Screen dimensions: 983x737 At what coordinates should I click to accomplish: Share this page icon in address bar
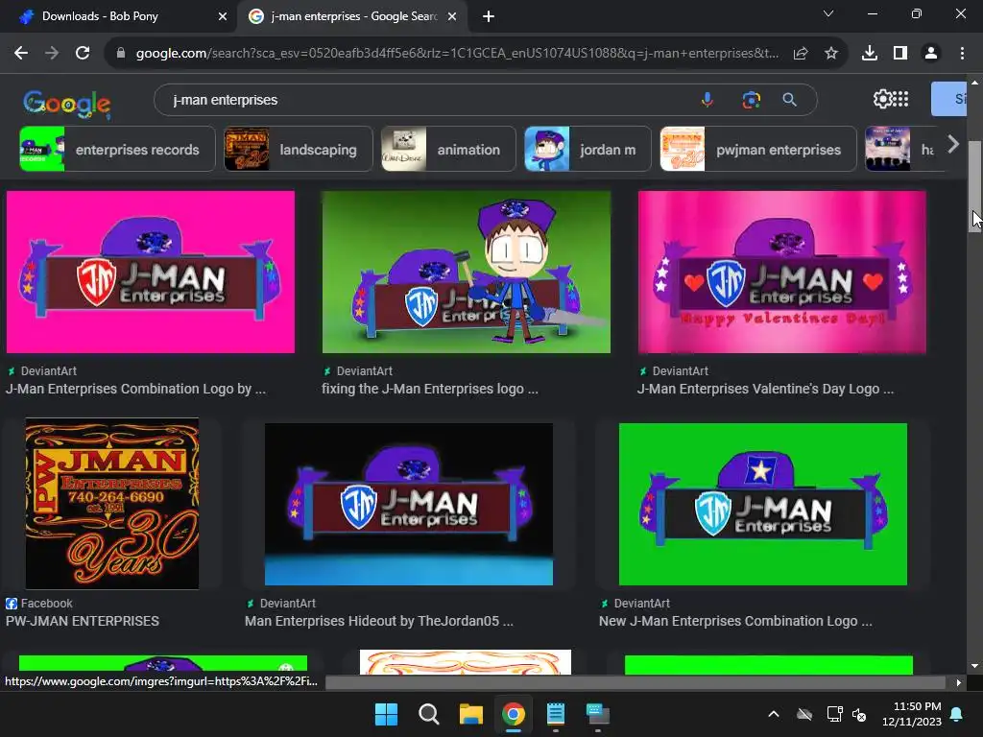pos(801,54)
